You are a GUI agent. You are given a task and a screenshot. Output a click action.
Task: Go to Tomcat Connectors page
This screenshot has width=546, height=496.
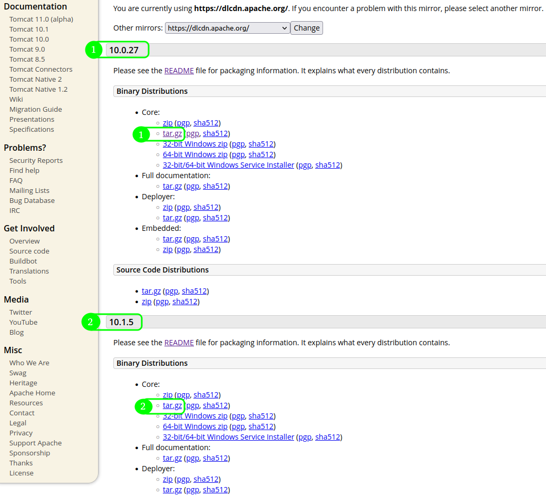(41, 70)
